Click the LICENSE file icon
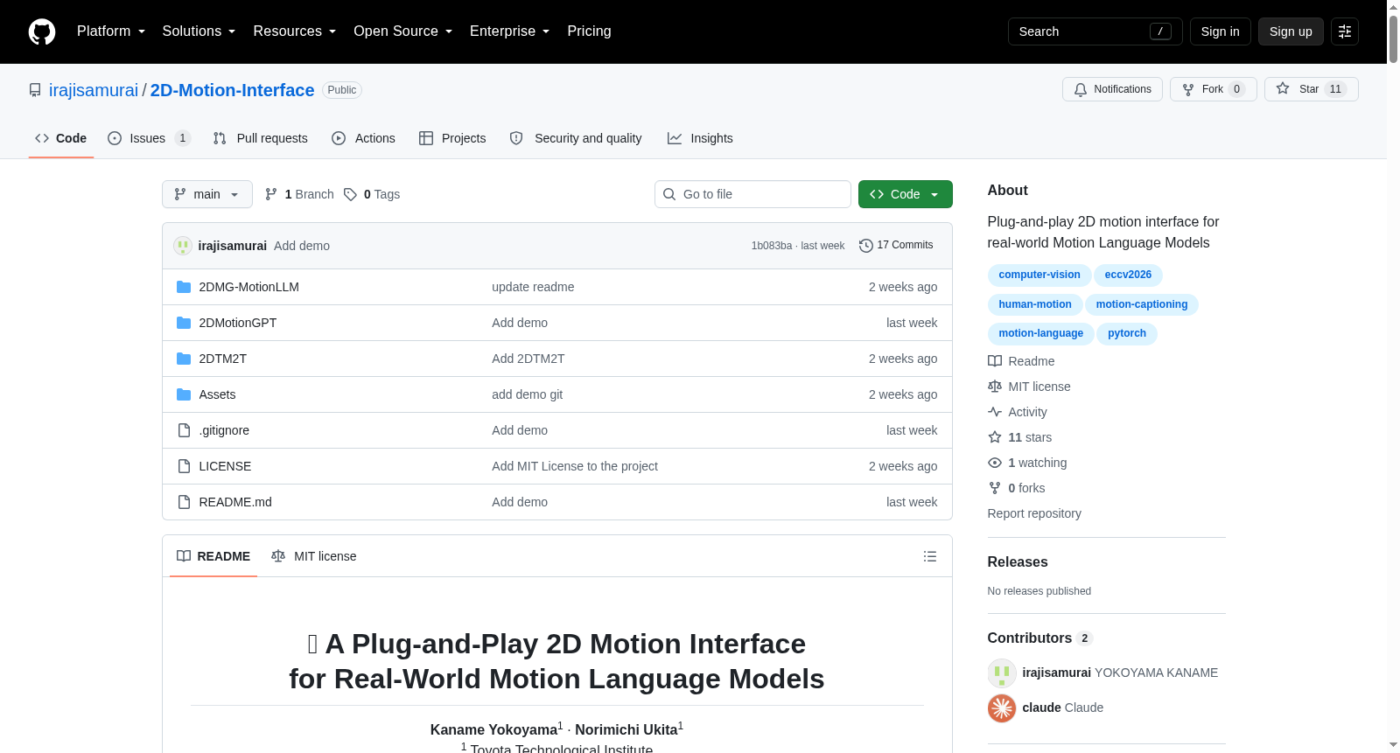This screenshot has width=1400, height=753. [184, 466]
